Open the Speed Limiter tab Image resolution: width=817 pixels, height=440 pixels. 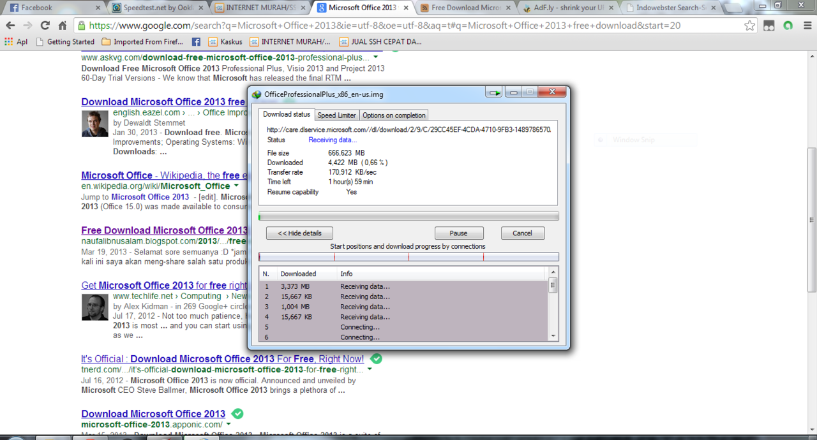[336, 115]
